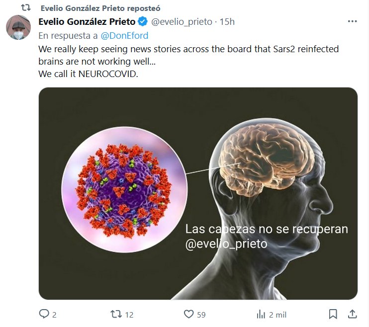Bookmark this NEUROCOVID tweet
Viewport: 369px width, 327px height.
(333, 314)
